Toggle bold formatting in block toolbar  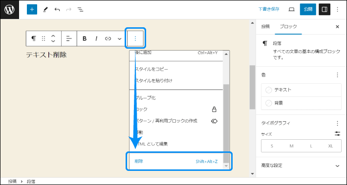[85, 38]
